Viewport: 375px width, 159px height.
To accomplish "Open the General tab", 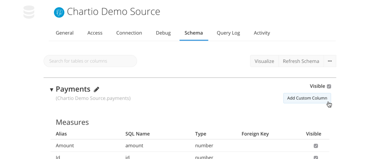I will pos(64,33).
